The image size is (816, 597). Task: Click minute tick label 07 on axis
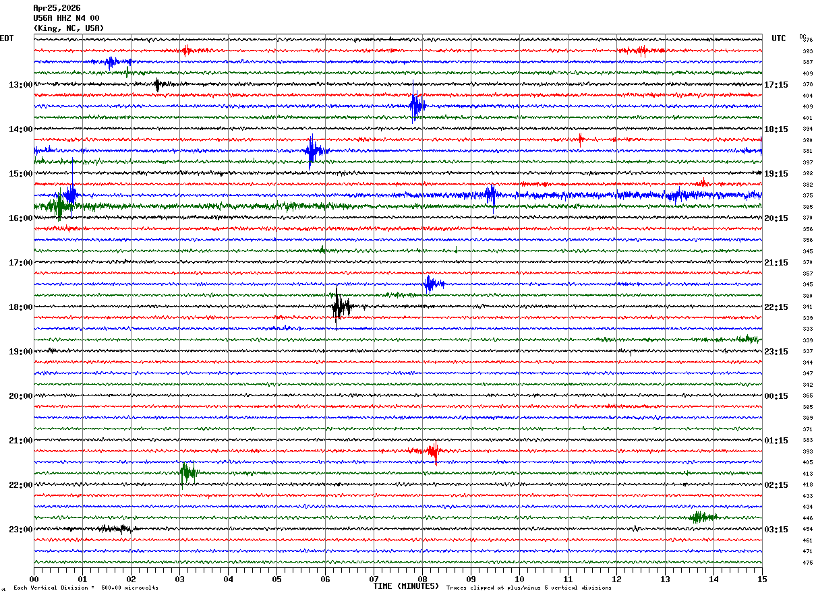coord(374,579)
